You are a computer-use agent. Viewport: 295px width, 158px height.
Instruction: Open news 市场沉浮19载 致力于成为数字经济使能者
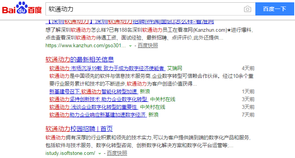click(107, 68)
